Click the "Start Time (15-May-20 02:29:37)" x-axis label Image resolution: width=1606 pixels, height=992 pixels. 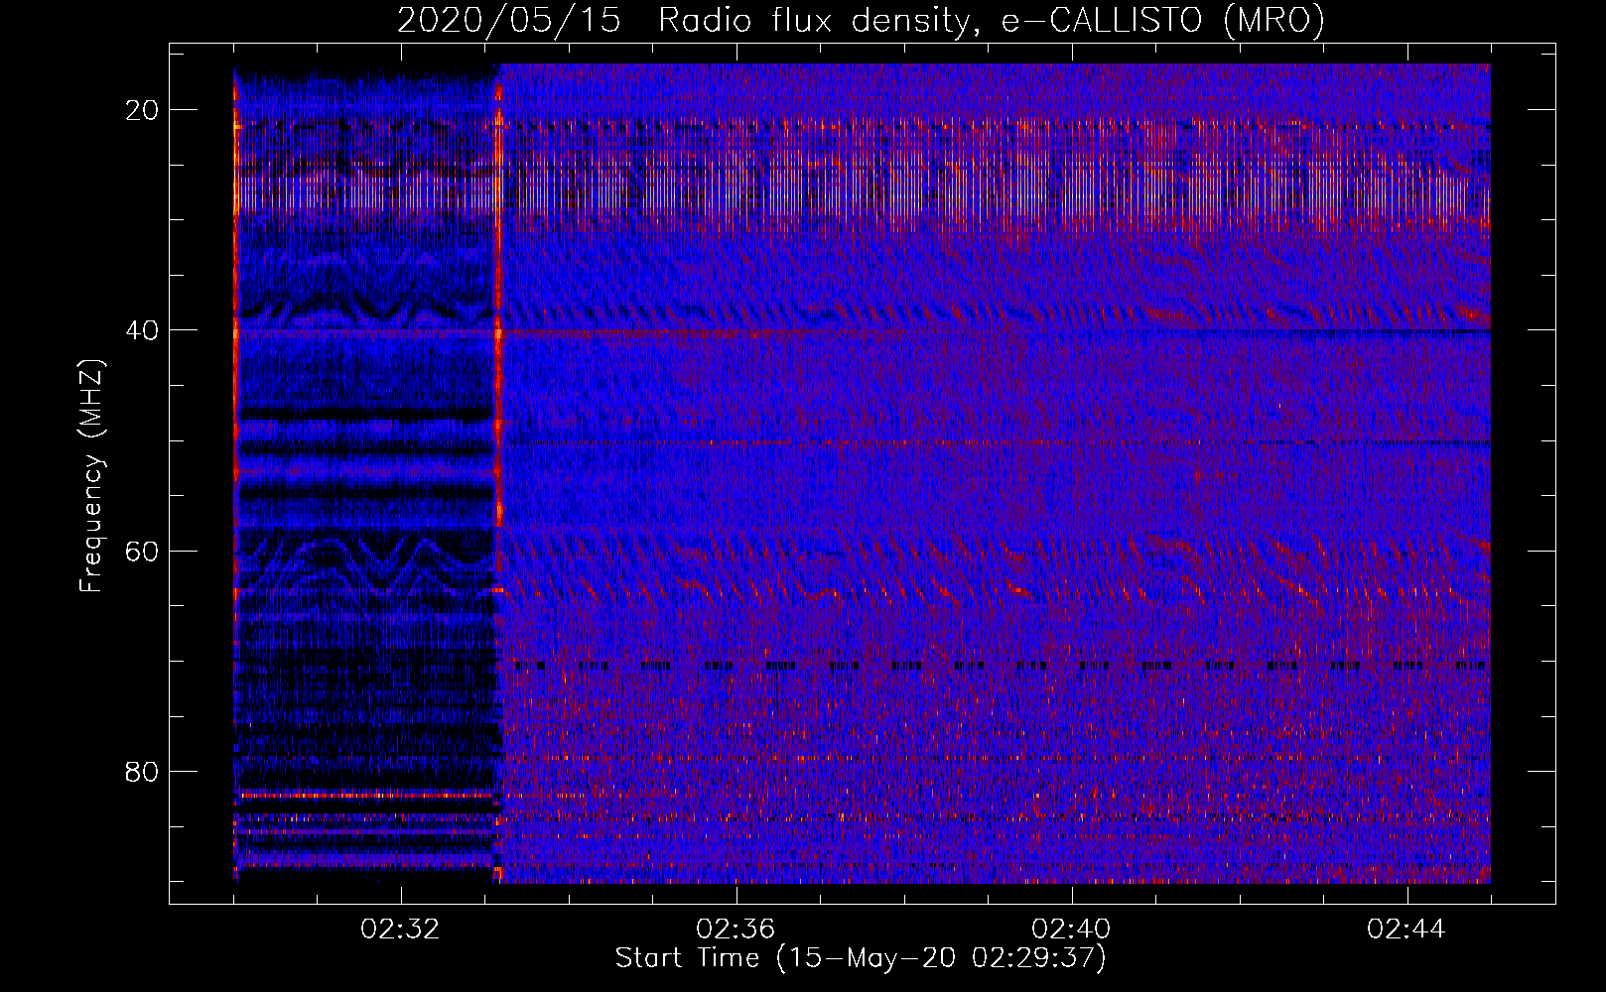861,958
